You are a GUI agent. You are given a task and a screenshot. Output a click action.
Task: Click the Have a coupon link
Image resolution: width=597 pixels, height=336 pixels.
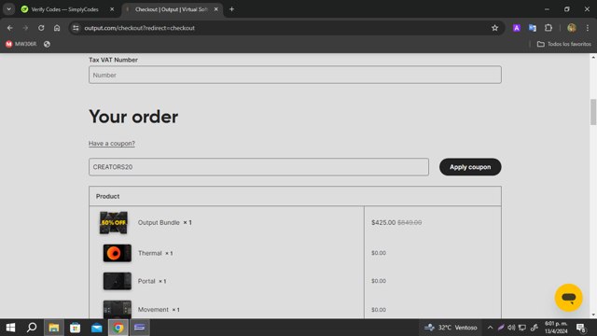(x=112, y=143)
